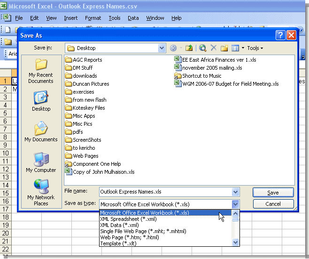Click the Delete X icon in dialog toolbar
Screen dimensions: 309x259
(213, 48)
